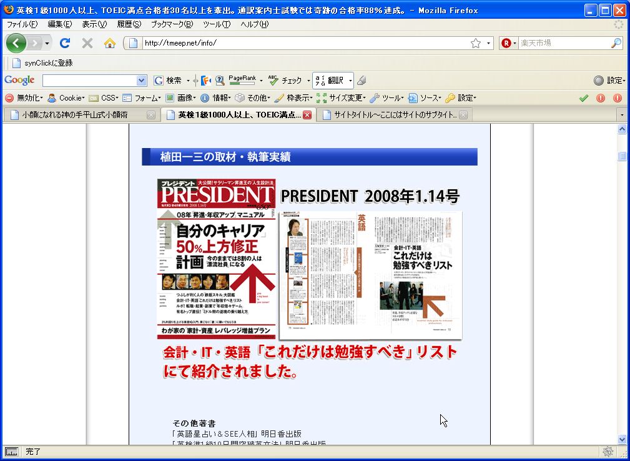Click the vertical scrollbar down arrow
Image resolution: width=630 pixels, height=461 pixels.
coord(622,439)
